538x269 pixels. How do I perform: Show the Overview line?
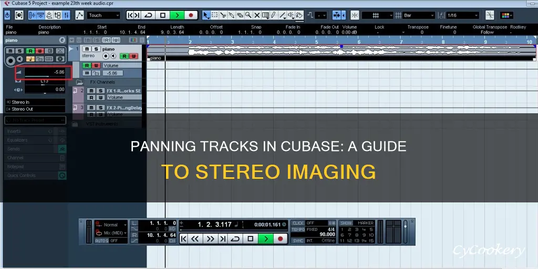pyautogui.click(x=49, y=15)
